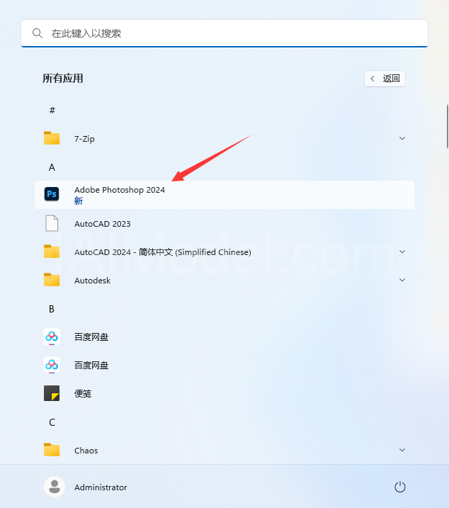Screen dimensions: 449x508
Task: Click the 返回 back button
Action: [x=385, y=79]
